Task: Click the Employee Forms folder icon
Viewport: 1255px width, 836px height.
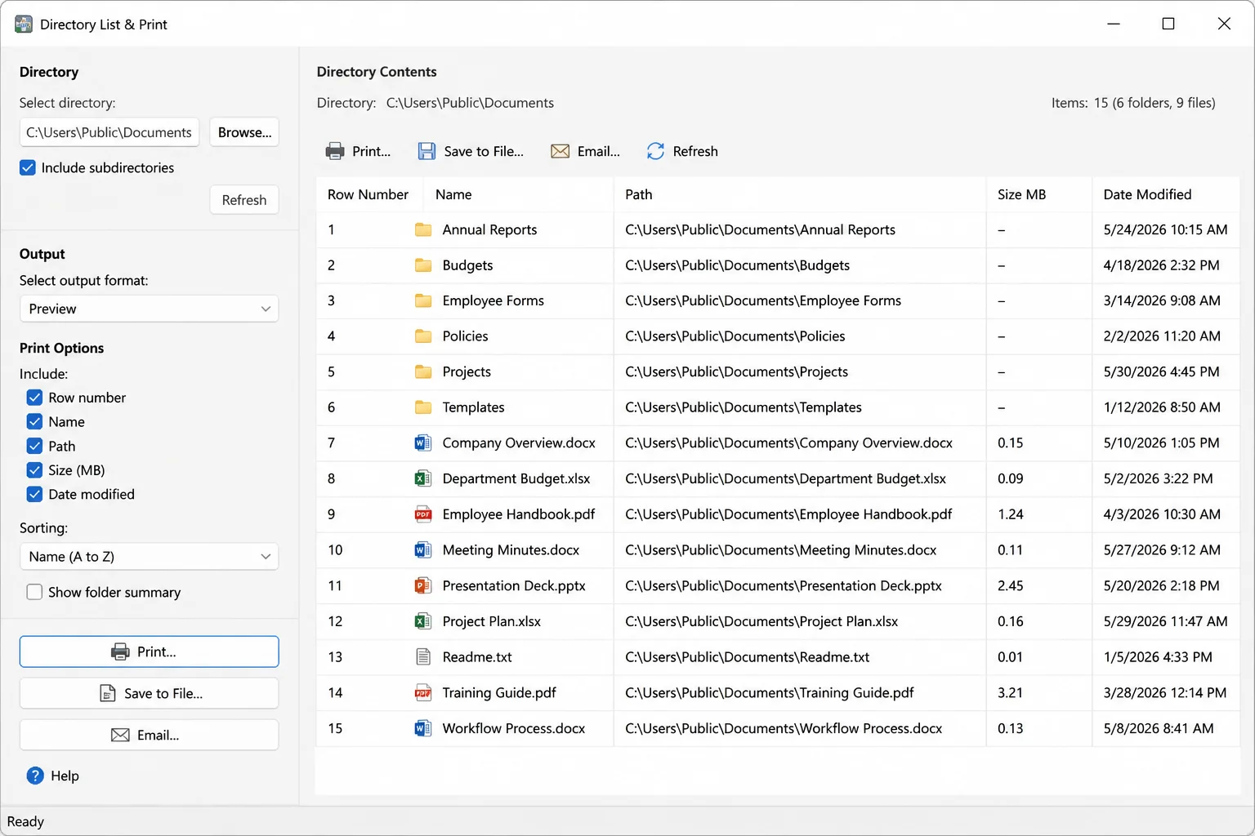Action: click(423, 300)
